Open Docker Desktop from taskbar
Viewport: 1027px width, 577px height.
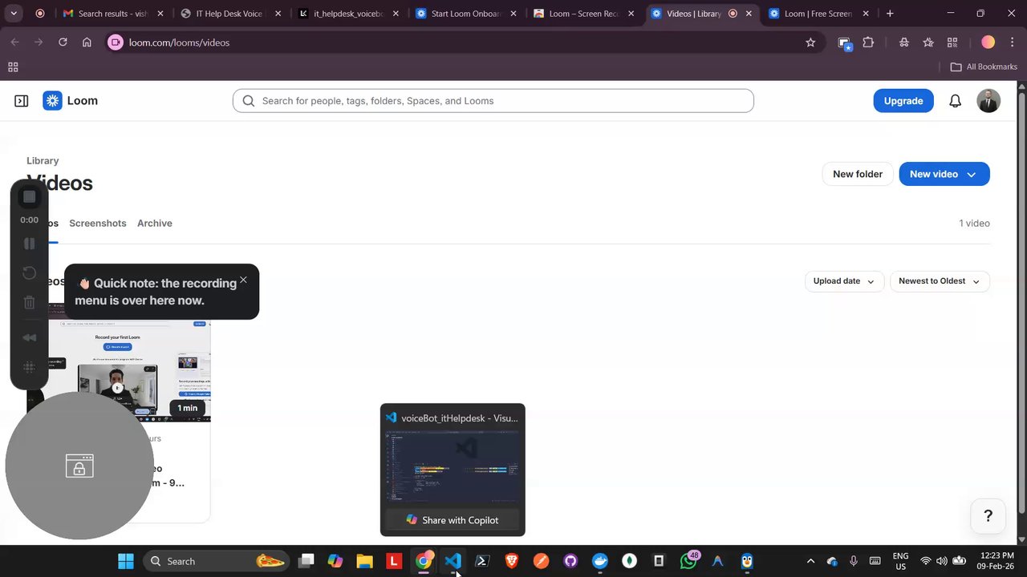600,561
